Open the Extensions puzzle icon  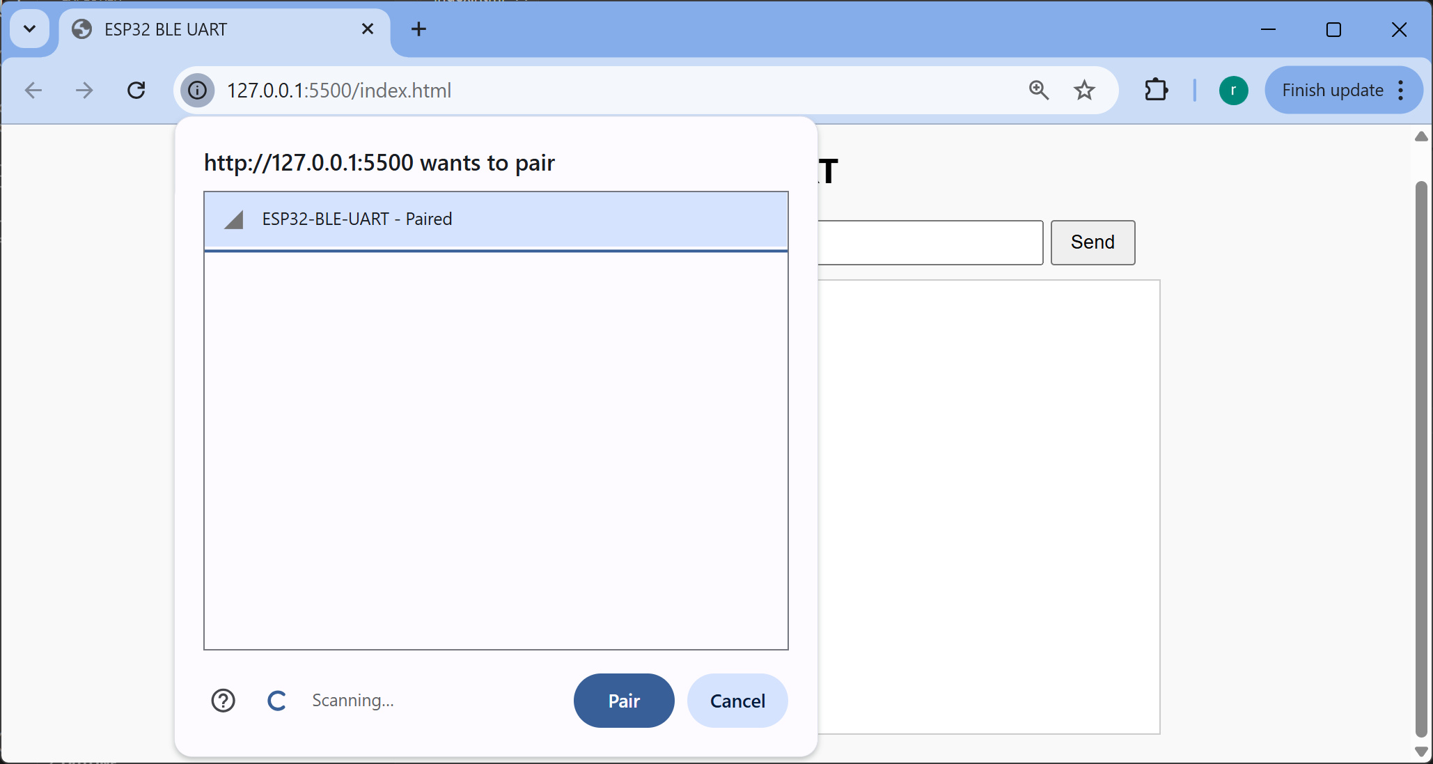click(1156, 91)
